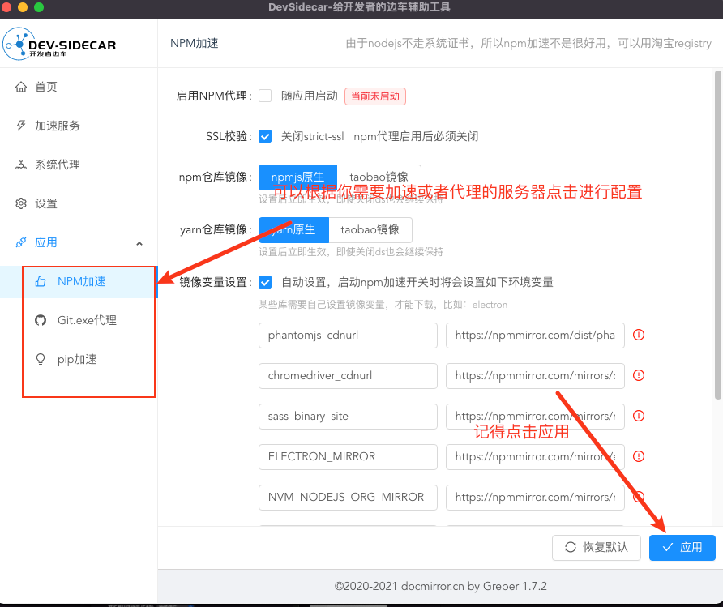Click the 应用 apply button
Screen dimensions: 723x607
[682, 547]
